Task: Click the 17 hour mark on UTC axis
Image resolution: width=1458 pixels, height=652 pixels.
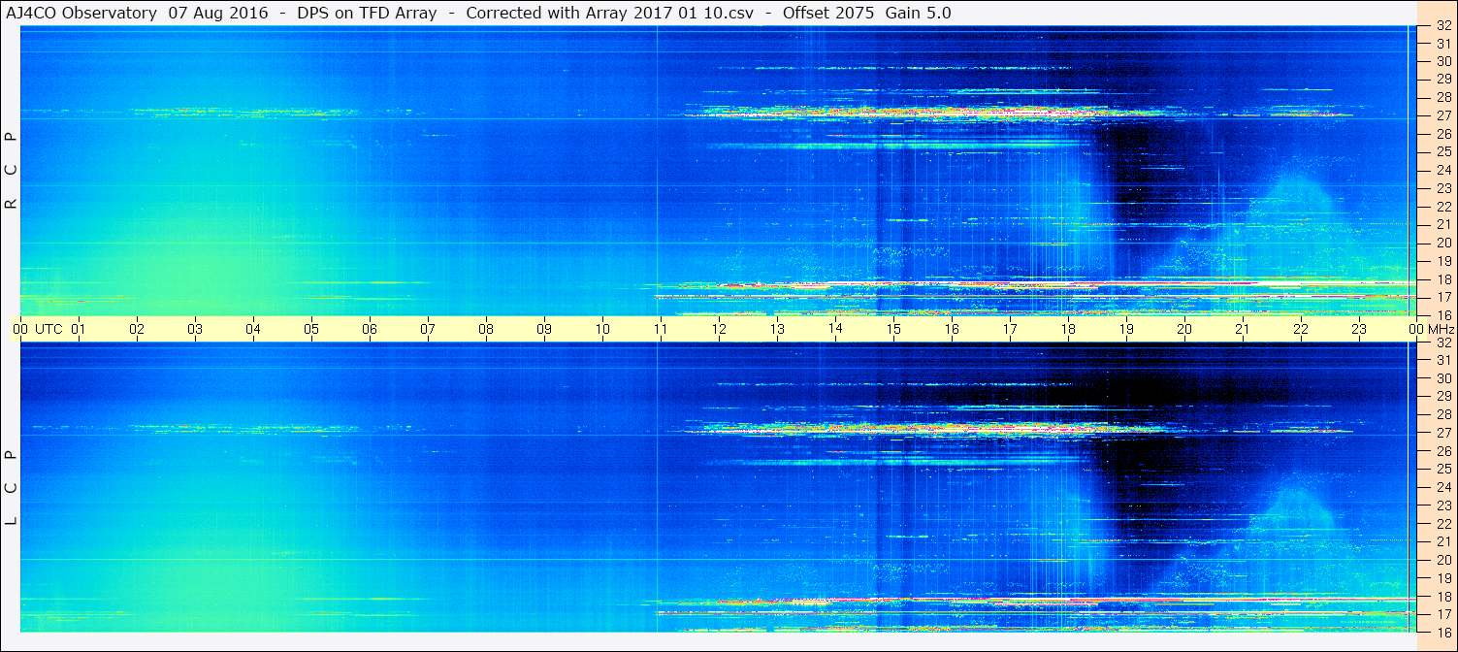Action: 1009,329
